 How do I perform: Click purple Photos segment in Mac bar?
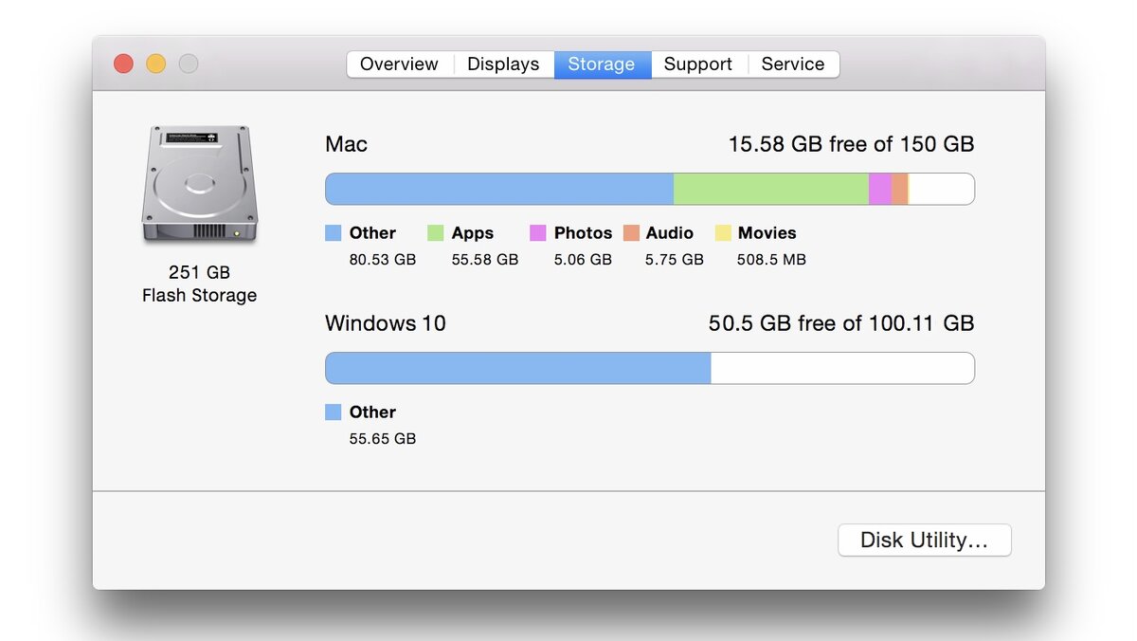point(880,189)
